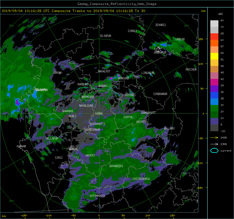
Task: Click the YELLAPUR city label
Action: click(x=52, y=139)
